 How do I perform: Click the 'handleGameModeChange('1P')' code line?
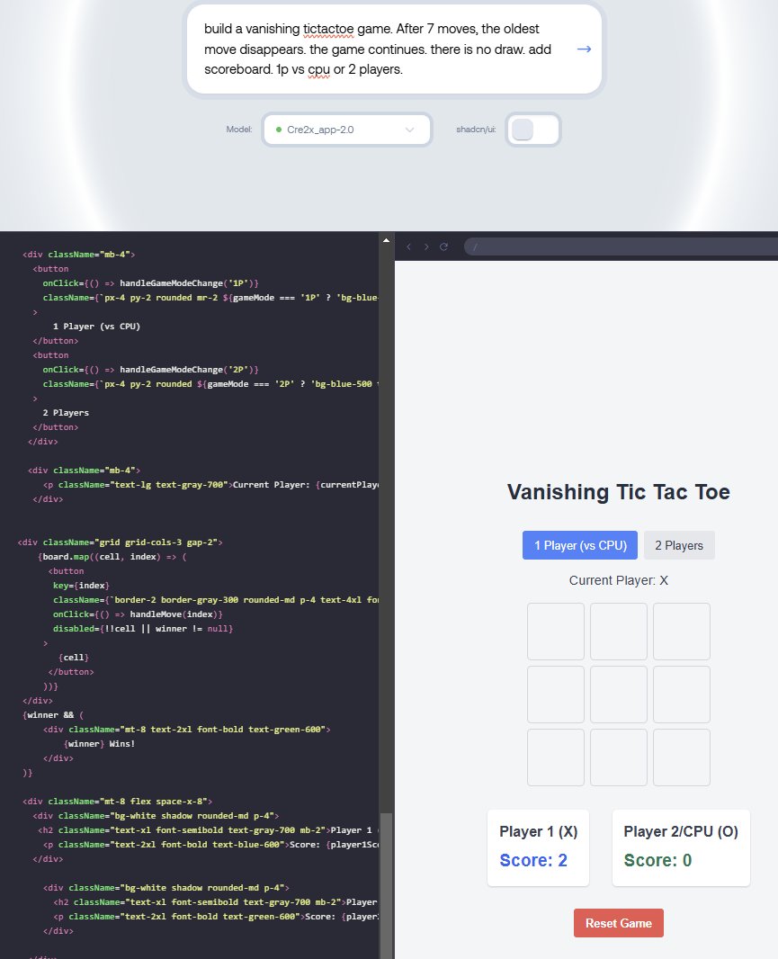(x=150, y=283)
